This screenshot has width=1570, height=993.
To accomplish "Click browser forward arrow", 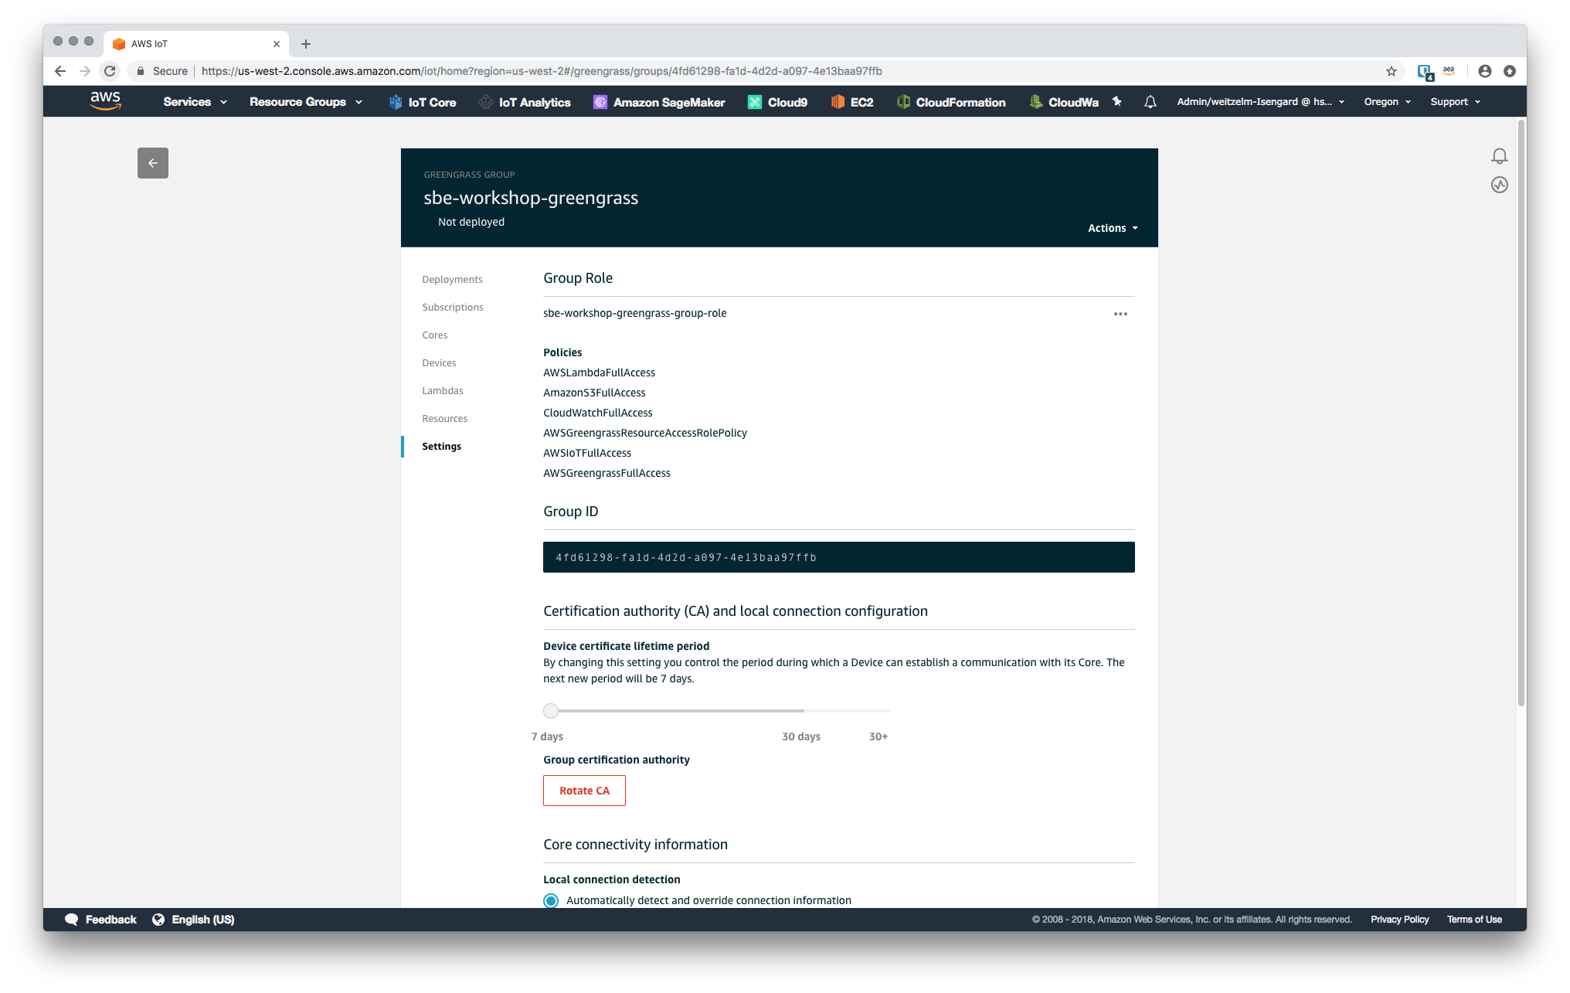I will (85, 71).
